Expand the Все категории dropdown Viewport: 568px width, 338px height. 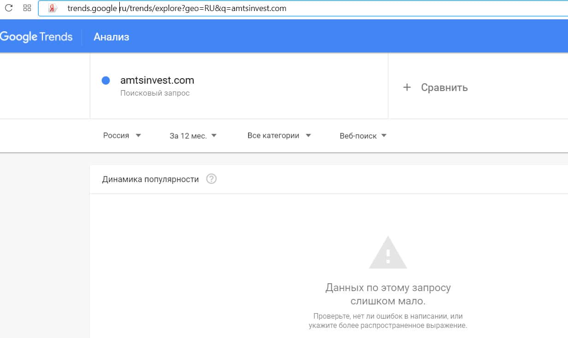coord(279,136)
